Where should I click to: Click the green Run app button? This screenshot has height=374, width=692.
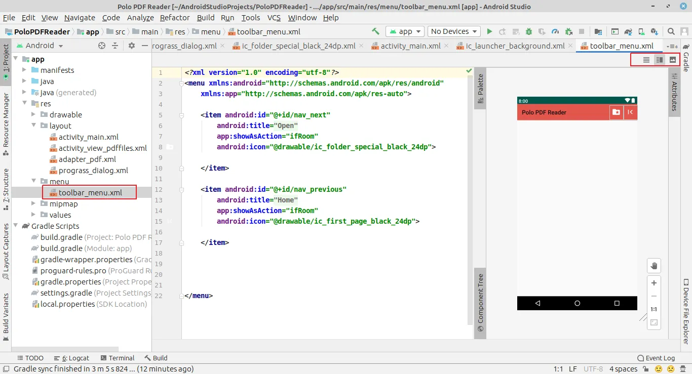489,31
